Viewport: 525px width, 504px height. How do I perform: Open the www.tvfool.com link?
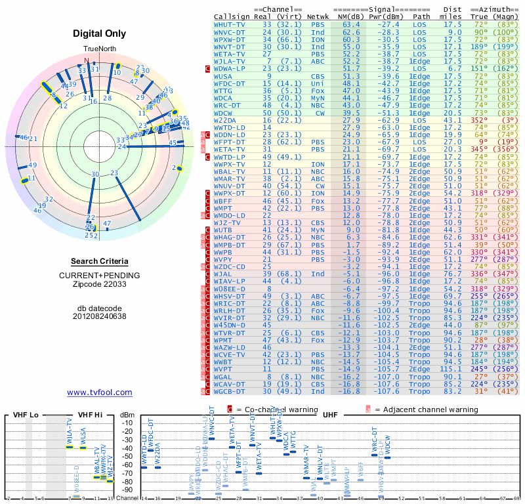[x=100, y=392]
